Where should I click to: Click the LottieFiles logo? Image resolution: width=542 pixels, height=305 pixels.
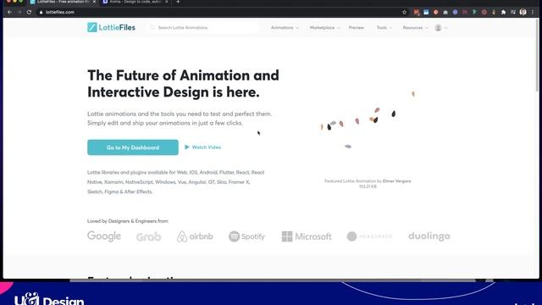coord(111,27)
